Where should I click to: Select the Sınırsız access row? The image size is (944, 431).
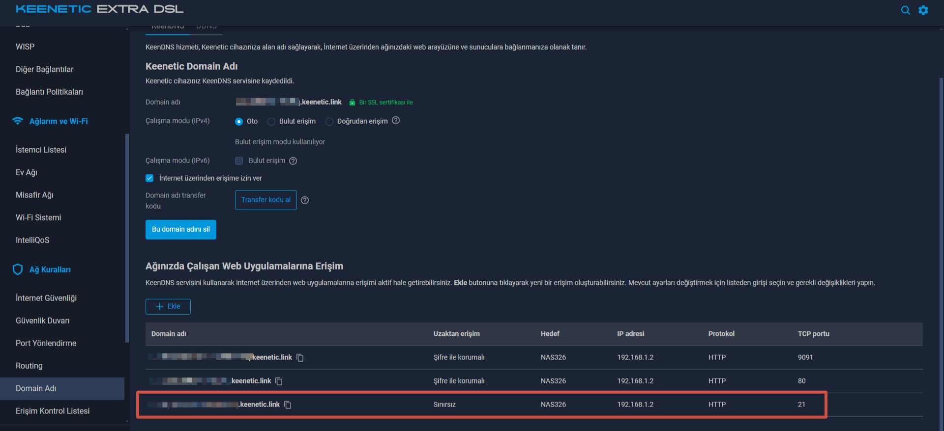[534, 404]
